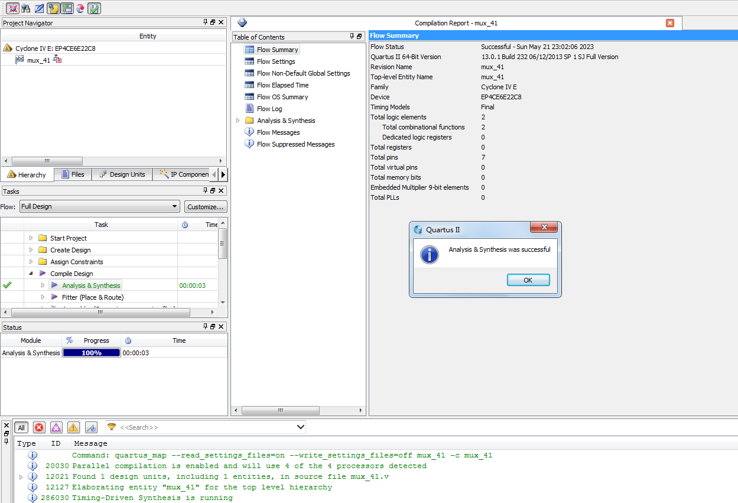Open Flow Elapsed Time report
This screenshot has height=503, width=738.
coord(282,85)
